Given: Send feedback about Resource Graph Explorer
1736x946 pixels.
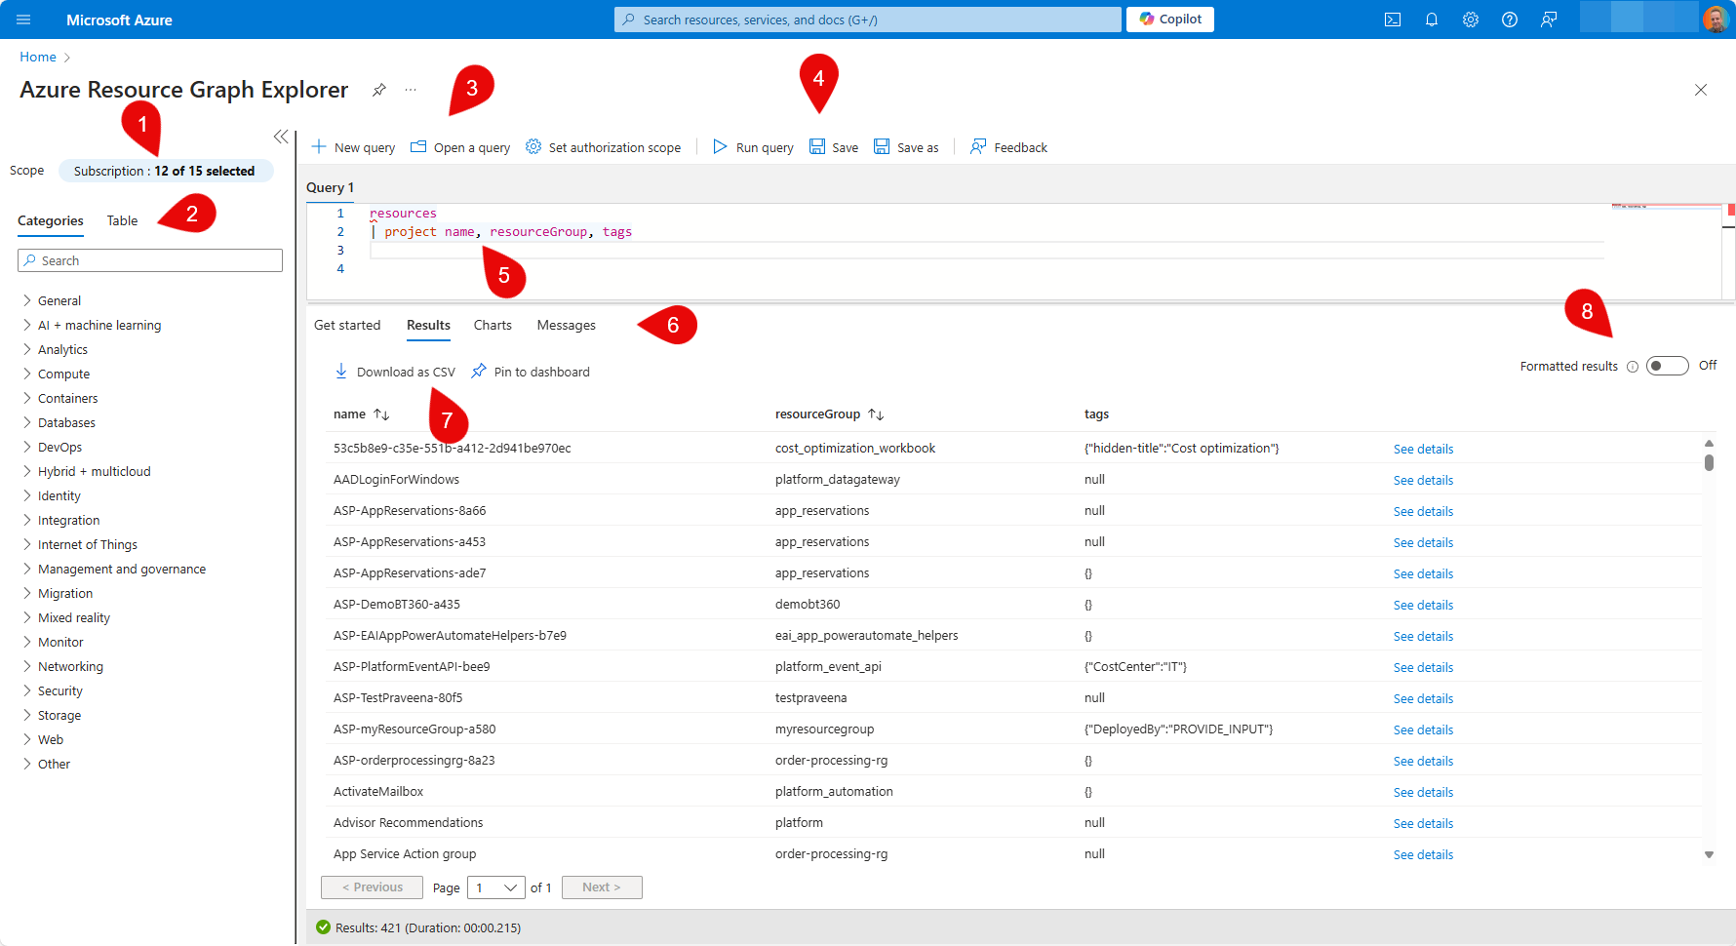Looking at the screenshot, I should pos(1007,146).
